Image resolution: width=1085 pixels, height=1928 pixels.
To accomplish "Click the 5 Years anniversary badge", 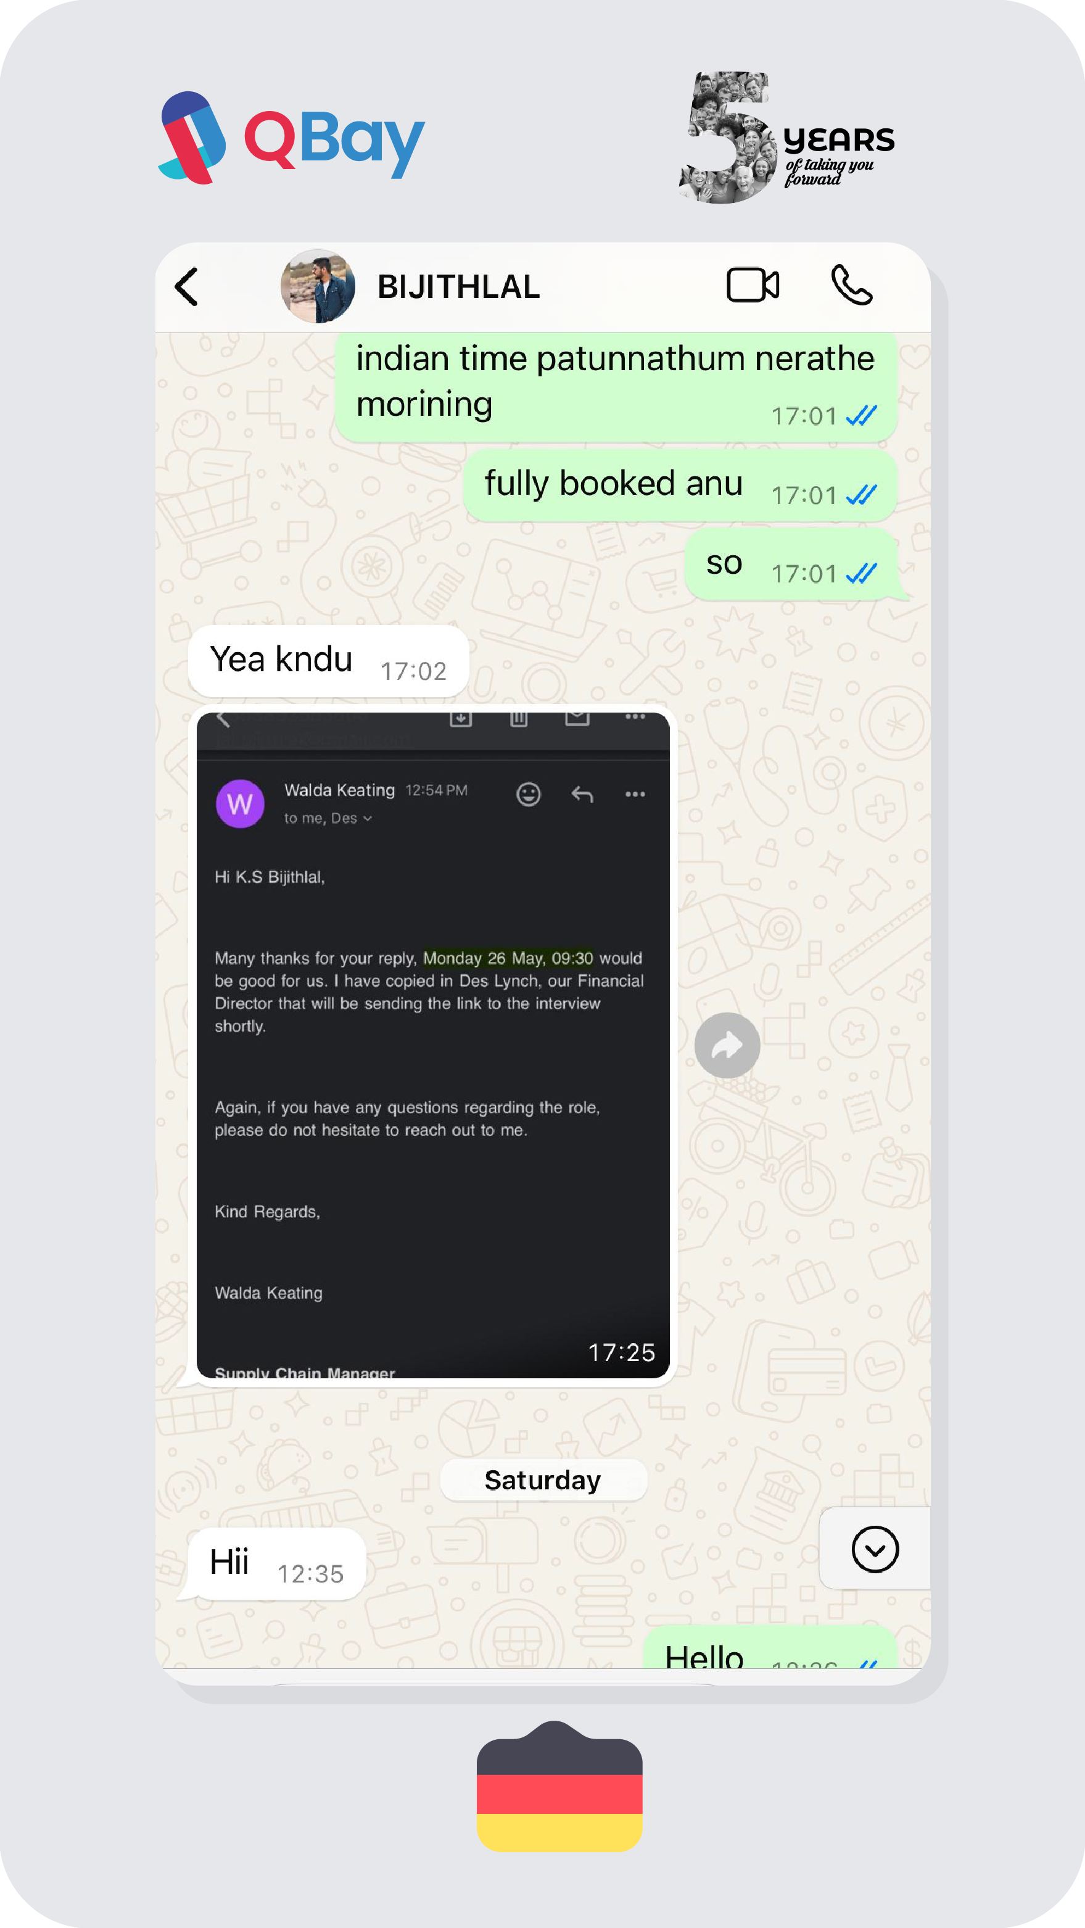I will [786, 138].
